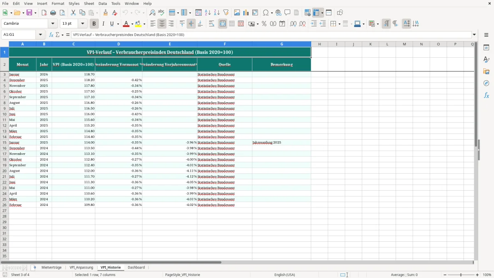
Task: Remove a decimal place
Action: [303, 24]
